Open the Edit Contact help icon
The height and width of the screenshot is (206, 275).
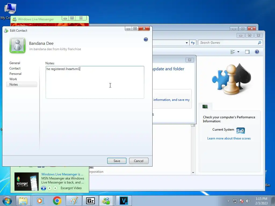pyautogui.click(x=146, y=39)
